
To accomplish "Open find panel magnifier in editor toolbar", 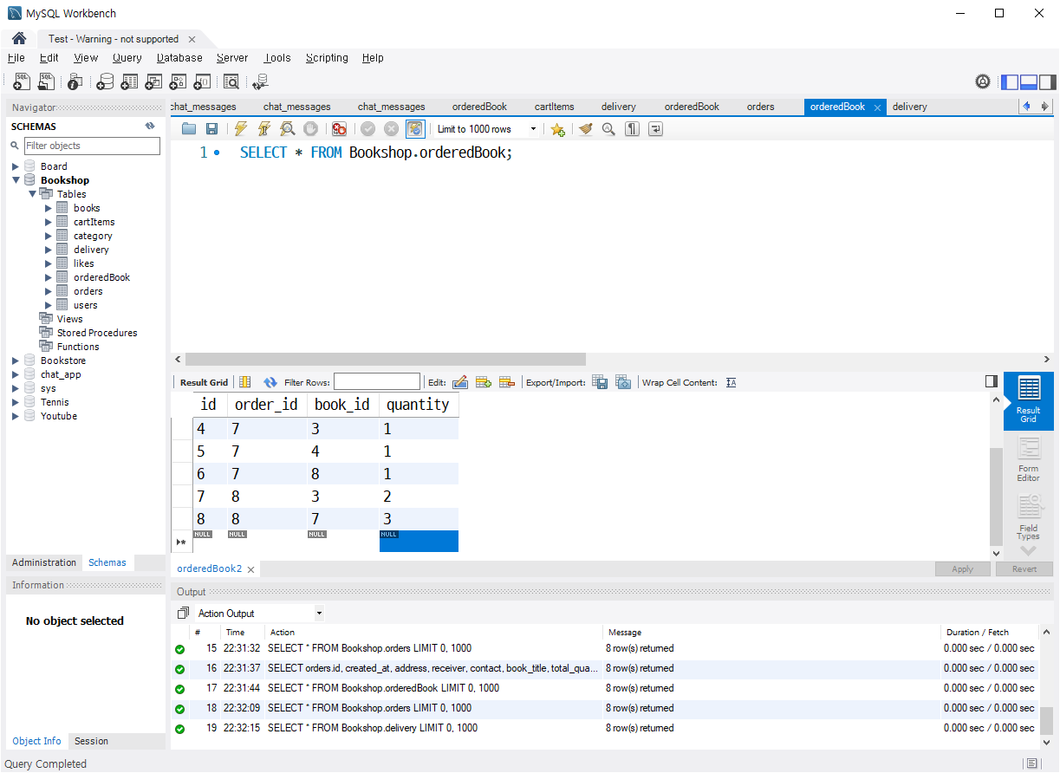I will tap(608, 129).
